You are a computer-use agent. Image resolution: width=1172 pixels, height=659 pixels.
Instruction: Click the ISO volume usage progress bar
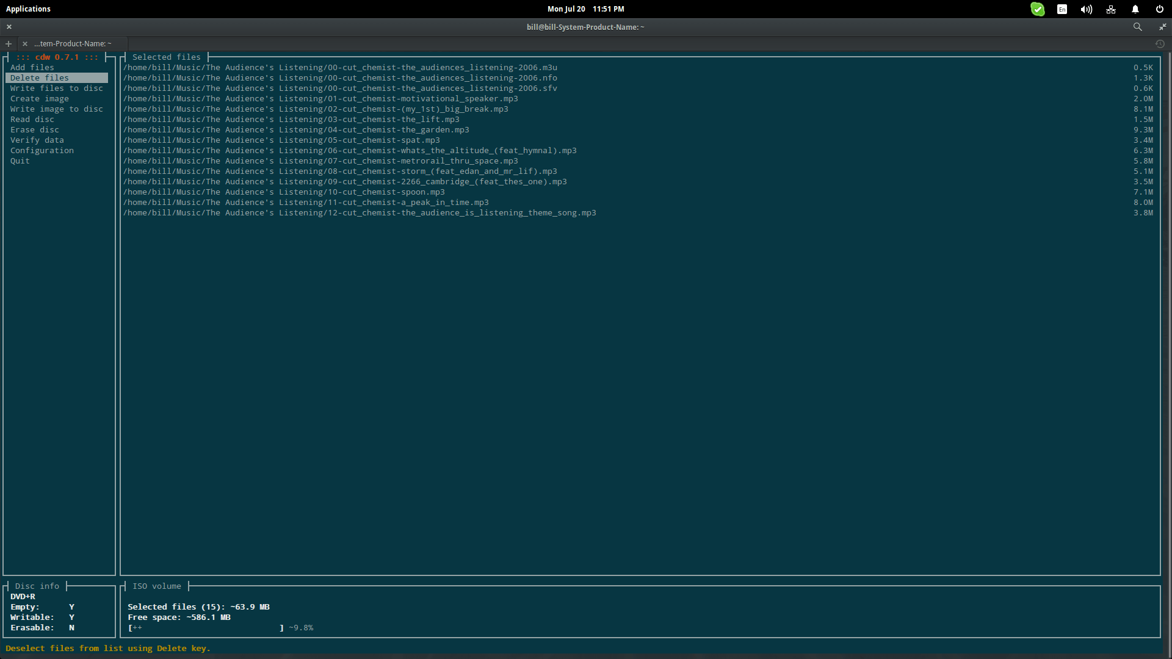pyautogui.click(x=206, y=628)
